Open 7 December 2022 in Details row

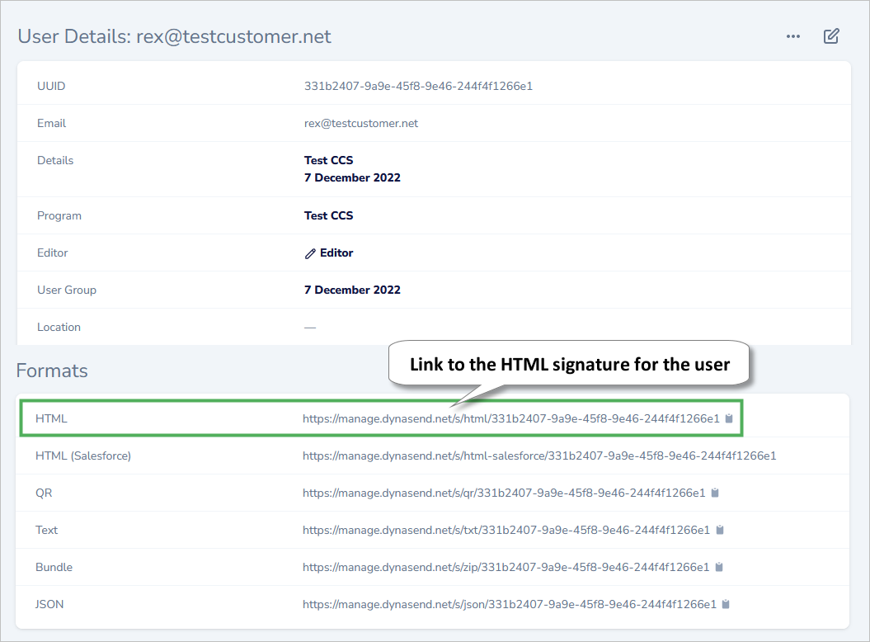click(x=352, y=177)
